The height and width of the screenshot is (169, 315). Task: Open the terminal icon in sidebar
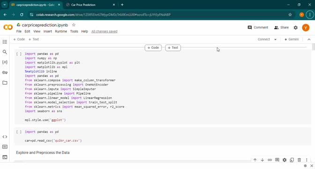(x=5, y=157)
